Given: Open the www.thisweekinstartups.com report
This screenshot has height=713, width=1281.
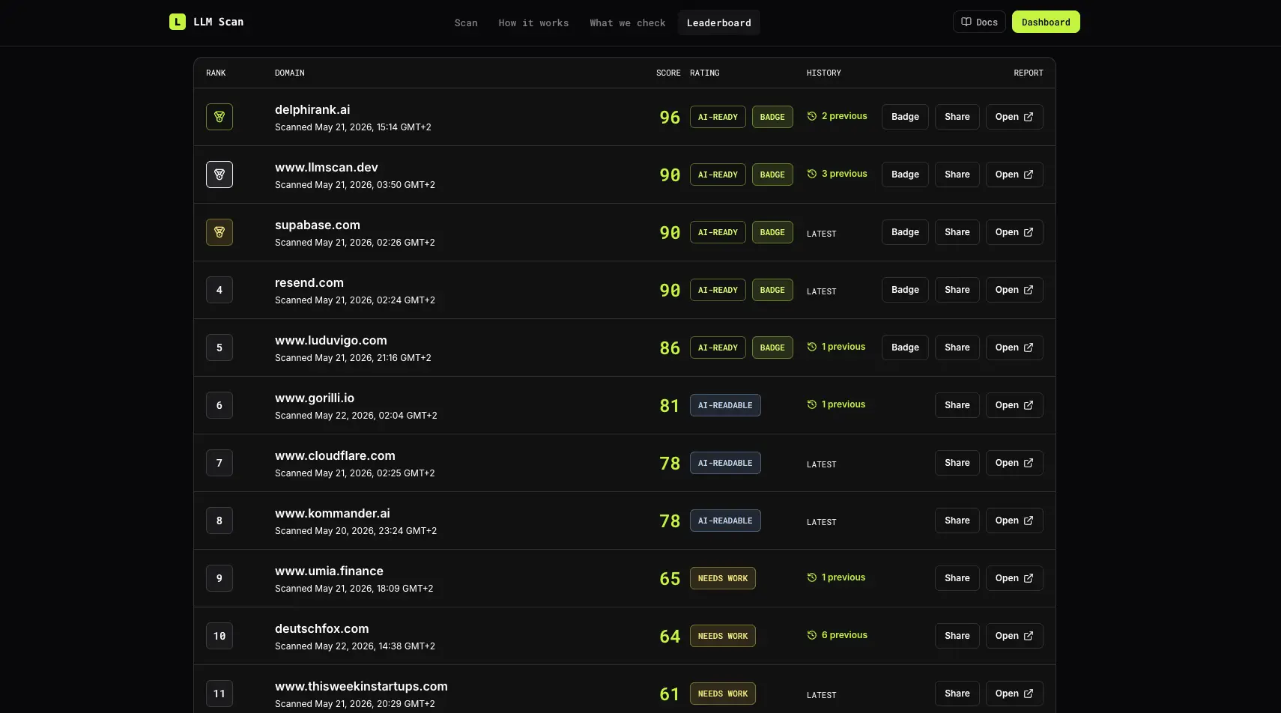Looking at the screenshot, I should tap(1014, 694).
